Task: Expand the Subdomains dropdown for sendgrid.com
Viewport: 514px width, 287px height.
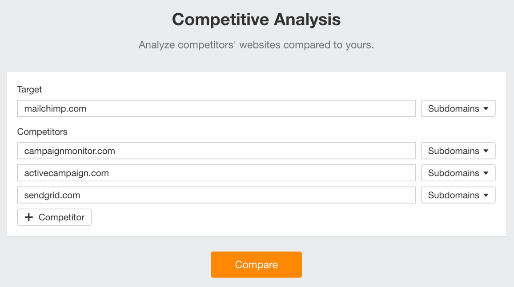Action: click(458, 195)
